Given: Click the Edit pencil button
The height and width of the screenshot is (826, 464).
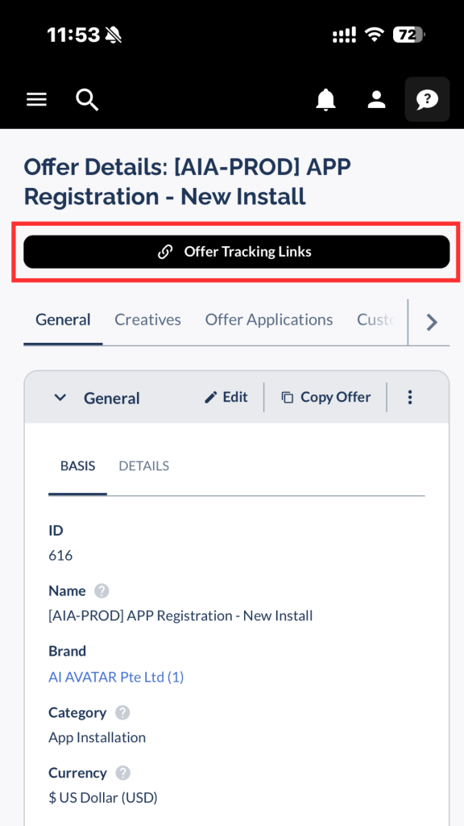Looking at the screenshot, I should [226, 397].
